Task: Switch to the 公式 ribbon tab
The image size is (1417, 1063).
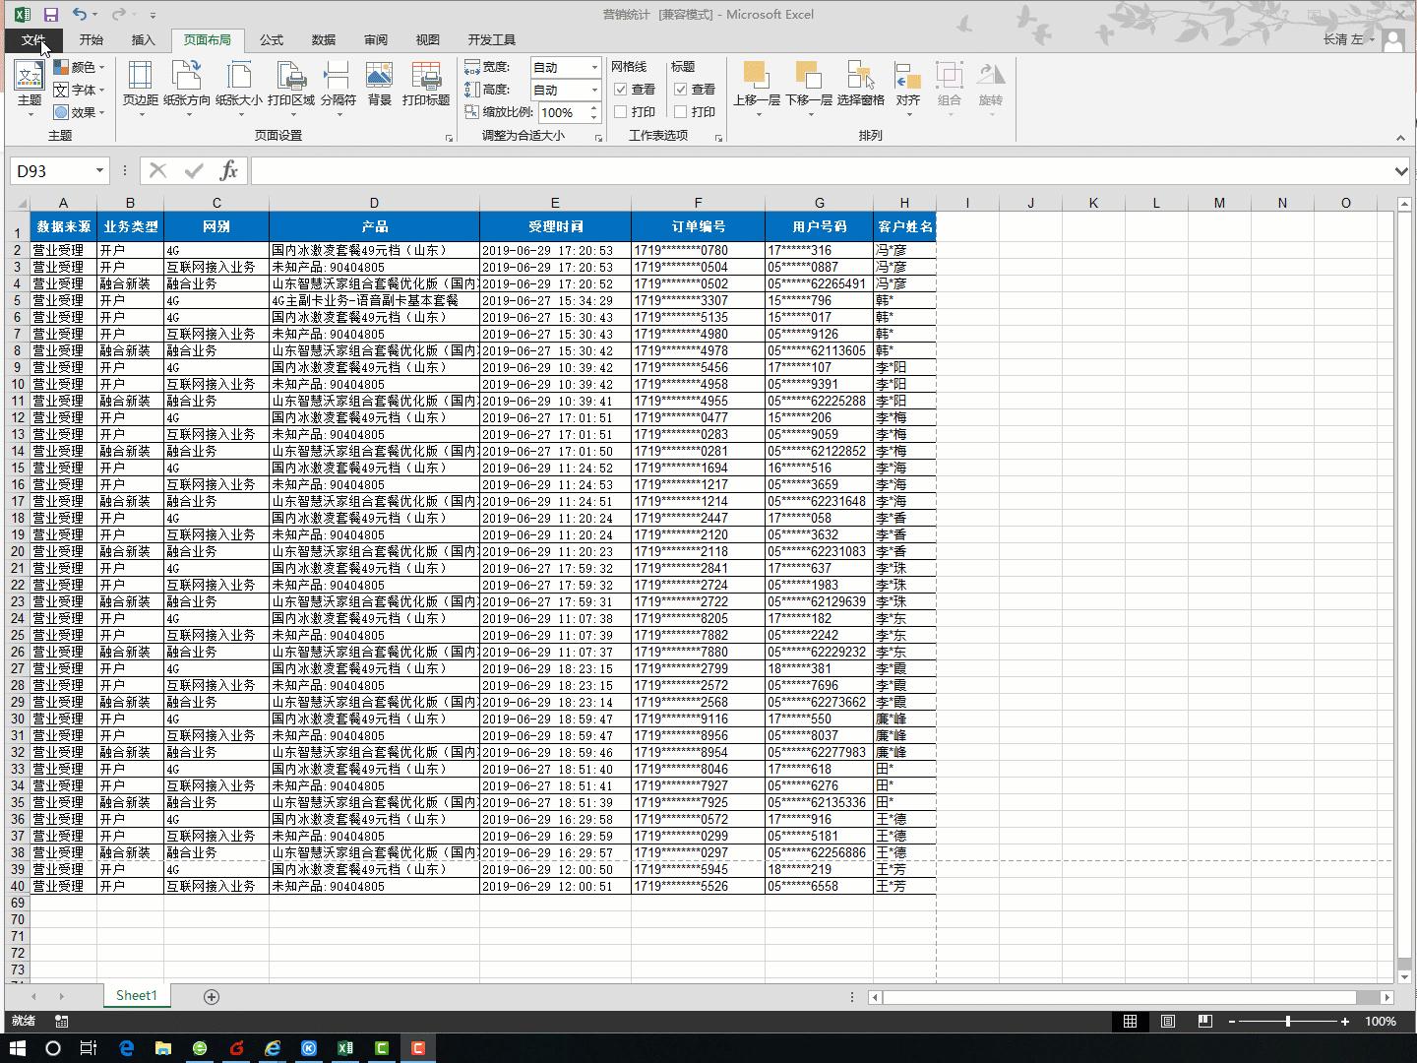Action: pyautogui.click(x=271, y=40)
